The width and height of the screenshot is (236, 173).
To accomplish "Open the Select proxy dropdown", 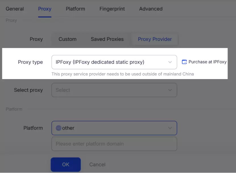I will tap(111, 90).
